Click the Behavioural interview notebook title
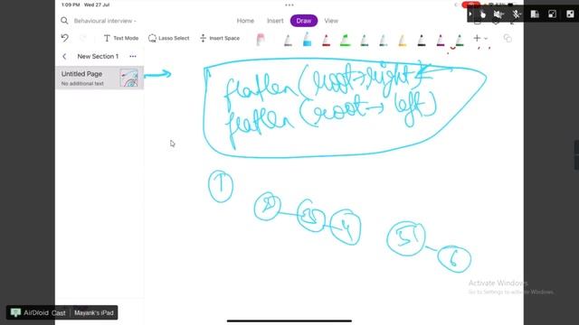The width and height of the screenshot is (579, 325). pos(105,21)
